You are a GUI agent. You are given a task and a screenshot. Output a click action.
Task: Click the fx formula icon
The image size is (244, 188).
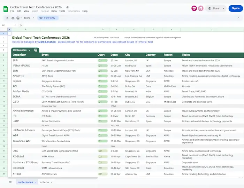point(21,25)
